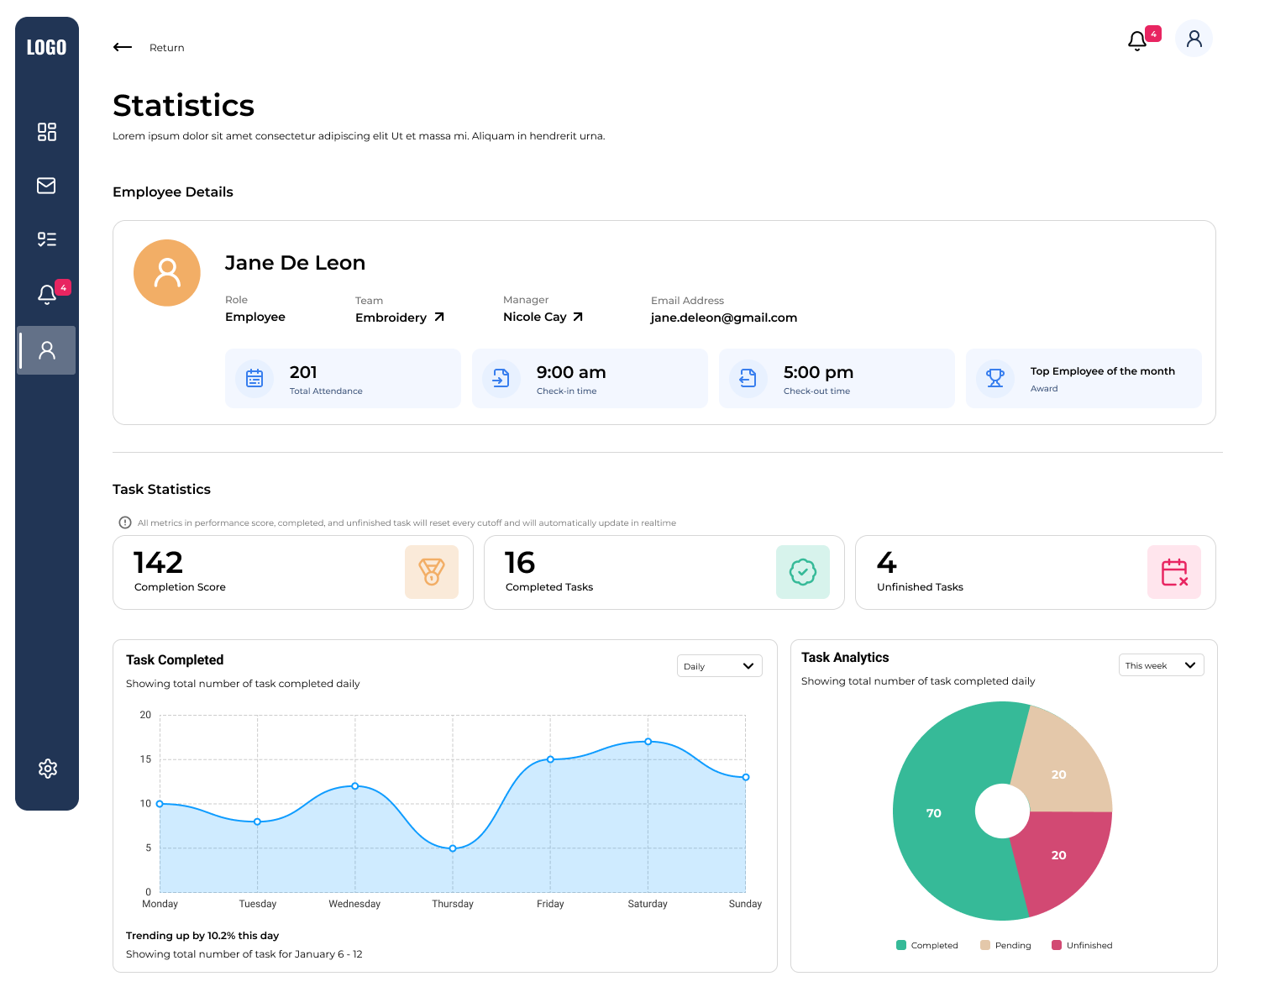
Task: Click the Top Employee trophy award icon
Action: point(995,378)
